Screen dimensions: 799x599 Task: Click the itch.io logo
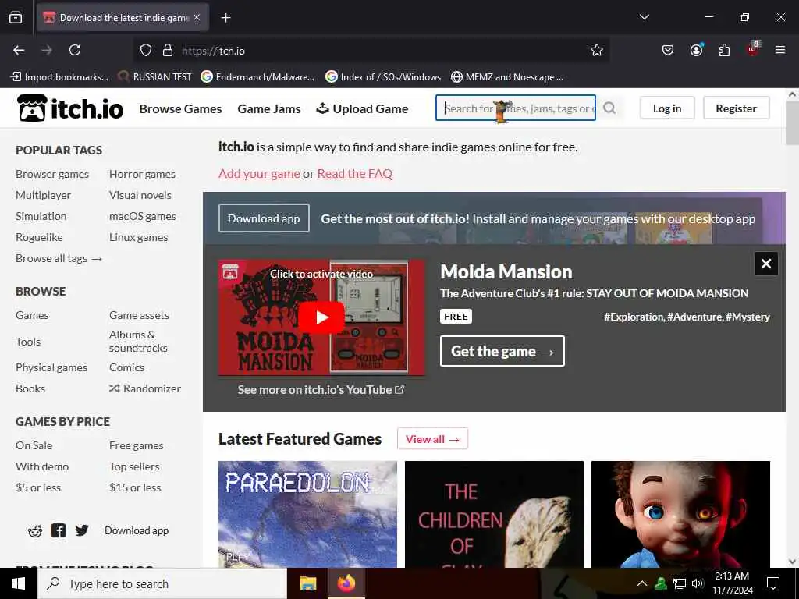tap(69, 108)
